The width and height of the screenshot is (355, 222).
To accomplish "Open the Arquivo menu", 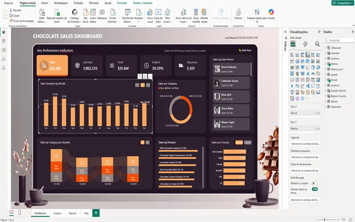I will 8,3.
